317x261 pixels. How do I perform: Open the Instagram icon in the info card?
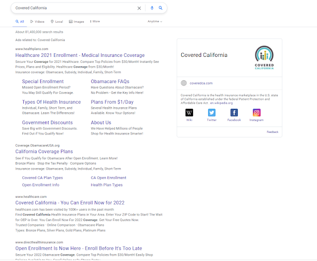click(x=257, y=113)
